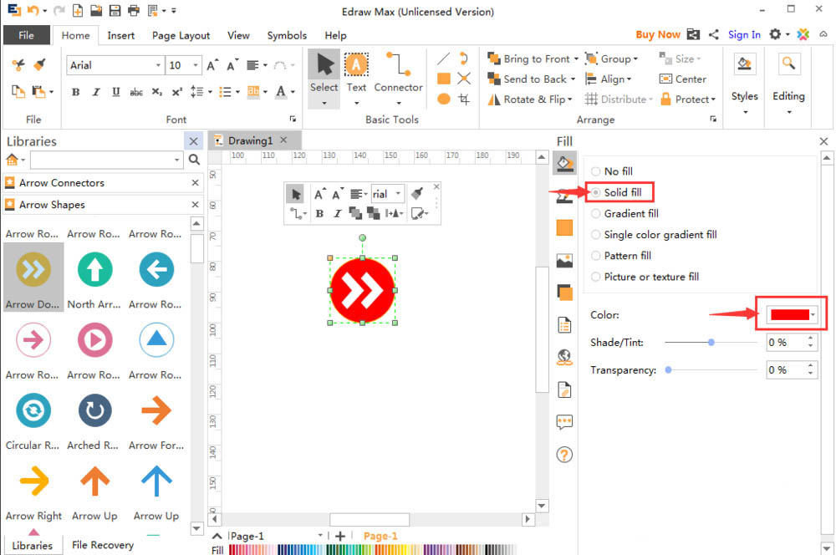Close the Drawing1 document tab
Viewport: 836px width, 555px height.
point(283,140)
